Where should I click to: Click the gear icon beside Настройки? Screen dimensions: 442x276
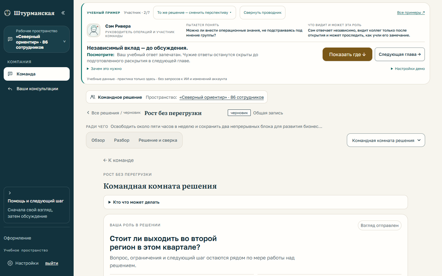point(10,263)
